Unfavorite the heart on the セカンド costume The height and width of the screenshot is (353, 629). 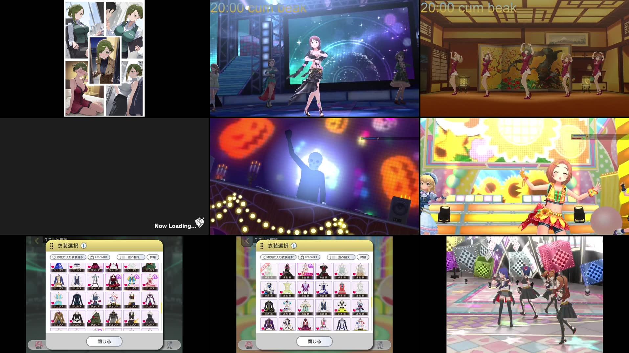[299, 274]
